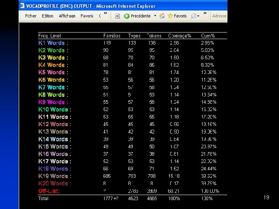Viewport: 279px width, 209px height.
Task: Open the Home page icon
Action: coord(162,16)
